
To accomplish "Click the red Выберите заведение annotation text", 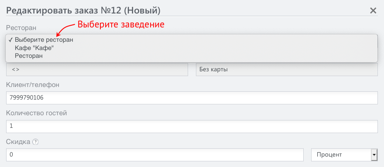I will (x=121, y=25).
